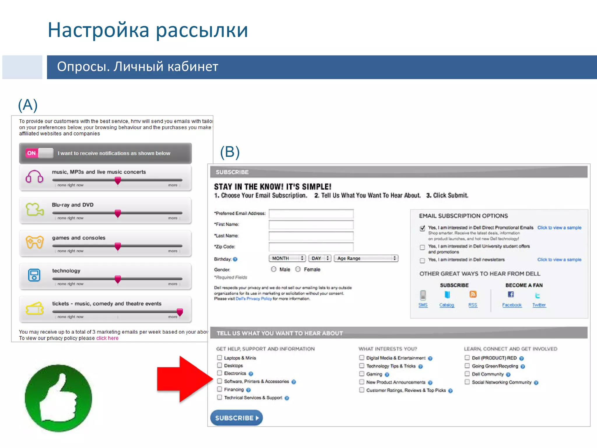The height and width of the screenshot is (448, 597).
Task: Open the Age Range dropdown
Action: coord(366,258)
